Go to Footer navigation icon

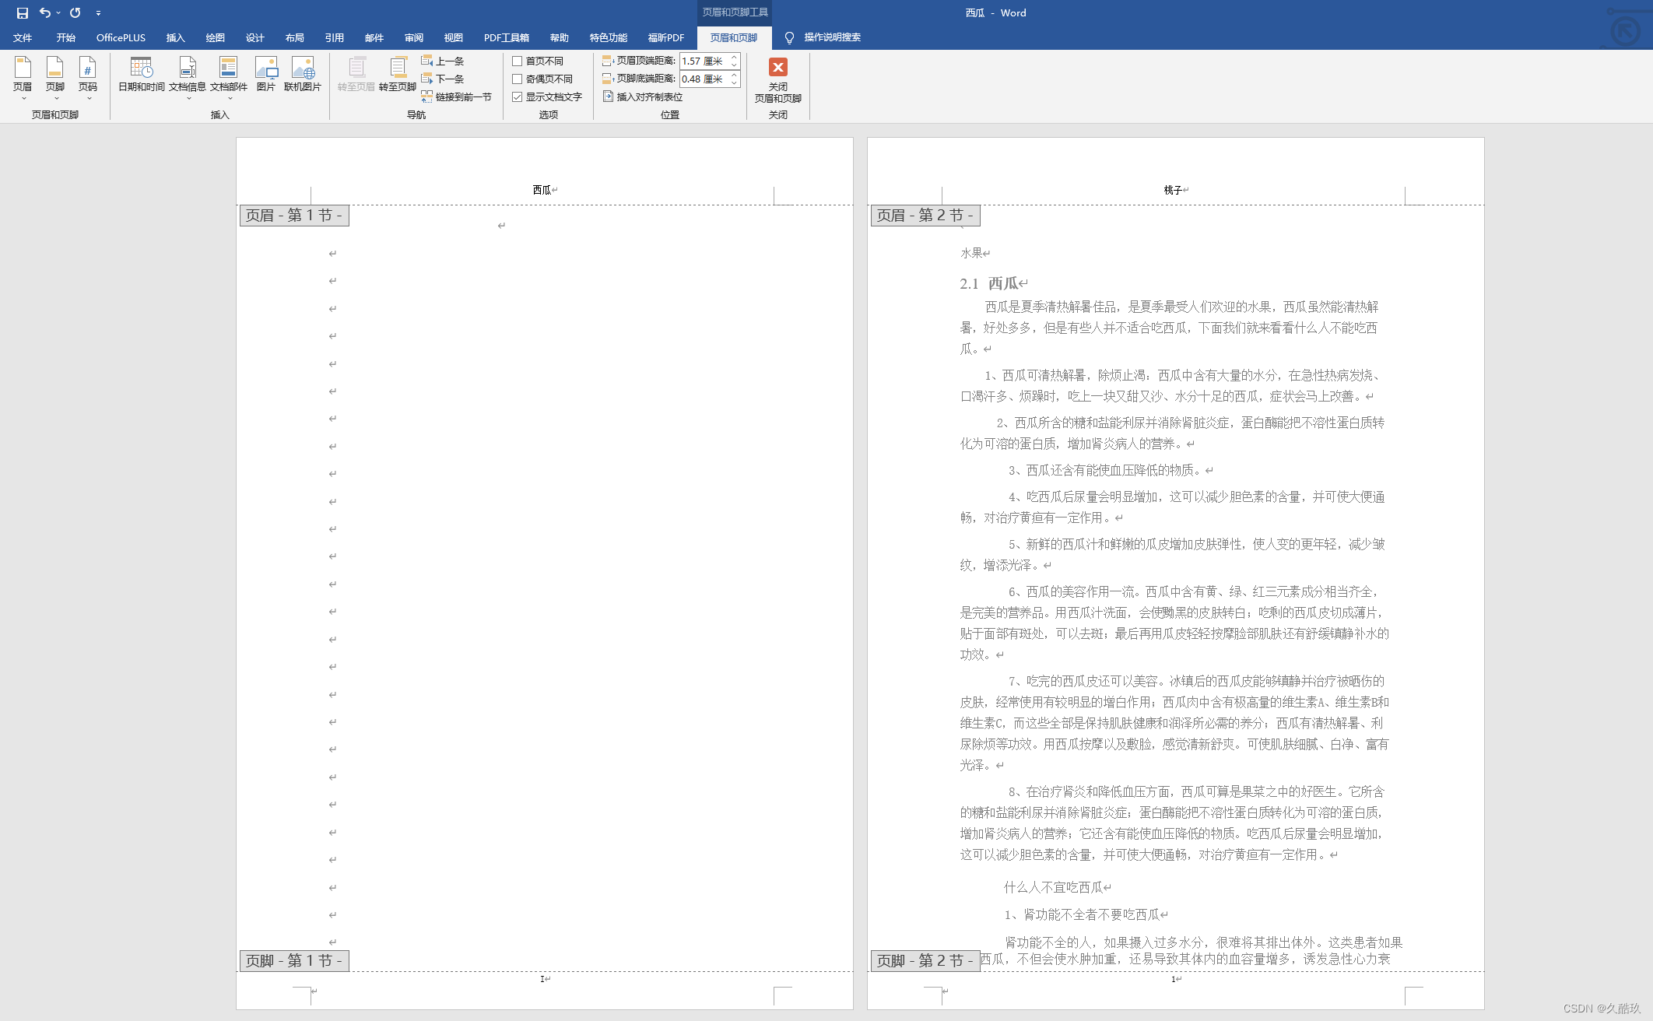click(398, 69)
